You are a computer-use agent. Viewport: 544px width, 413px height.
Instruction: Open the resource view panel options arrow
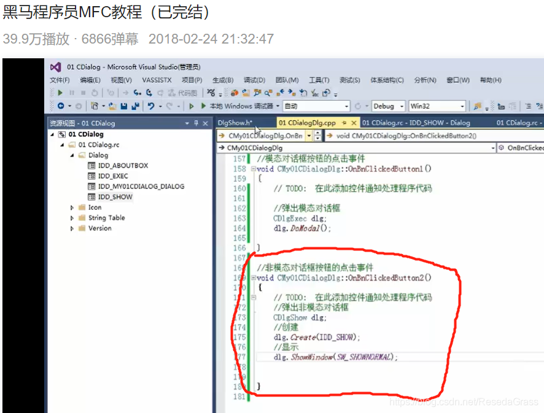coord(187,123)
